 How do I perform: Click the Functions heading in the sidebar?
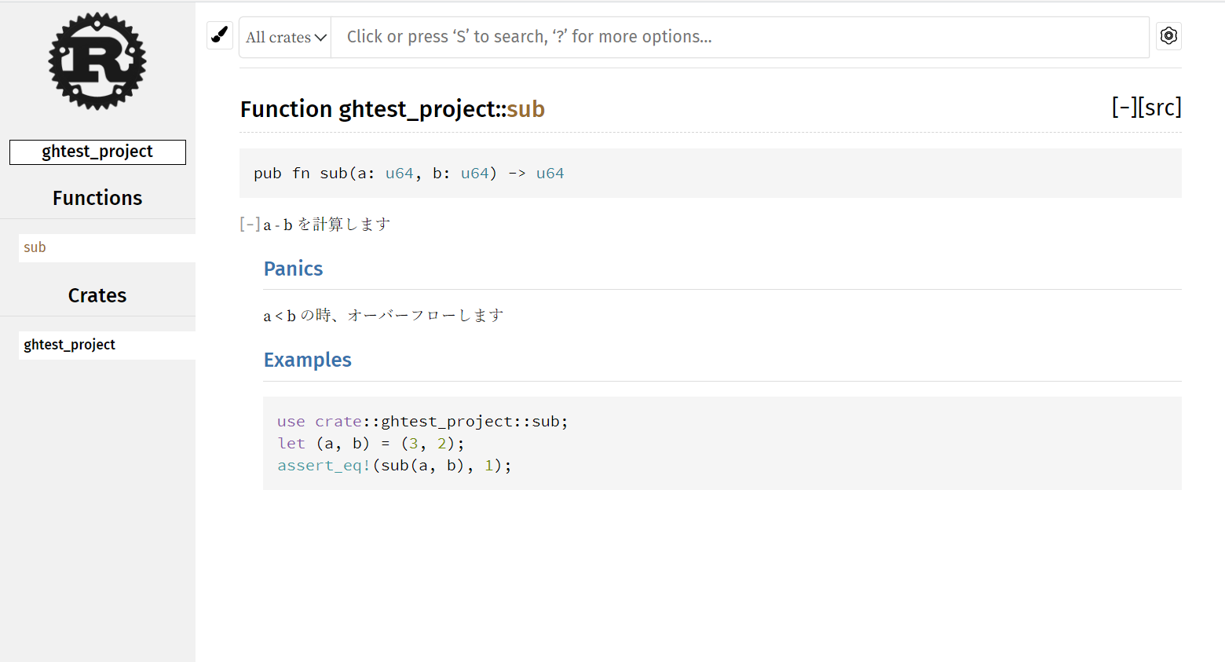pos(97,198)
